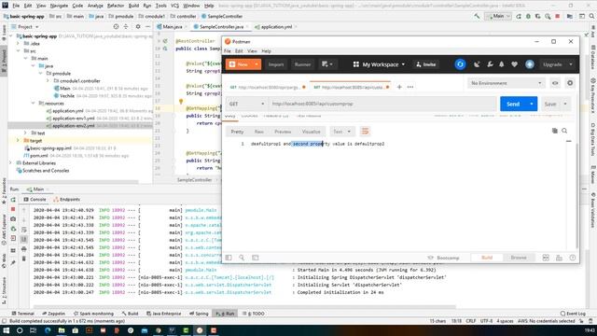Click environment quick look eye icon

(555, 83)
